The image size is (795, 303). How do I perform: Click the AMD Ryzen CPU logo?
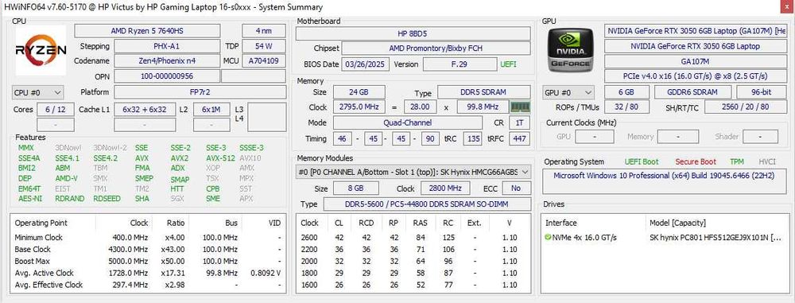pyautogui.click(x=41, y=50)
